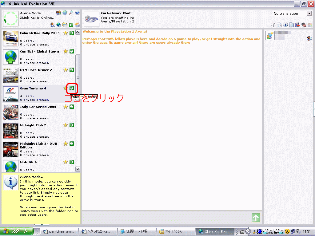The width and height of the screenshot is (315, 236).
Task: Send the chat message with the green up arrow
Action: [256, 218]
